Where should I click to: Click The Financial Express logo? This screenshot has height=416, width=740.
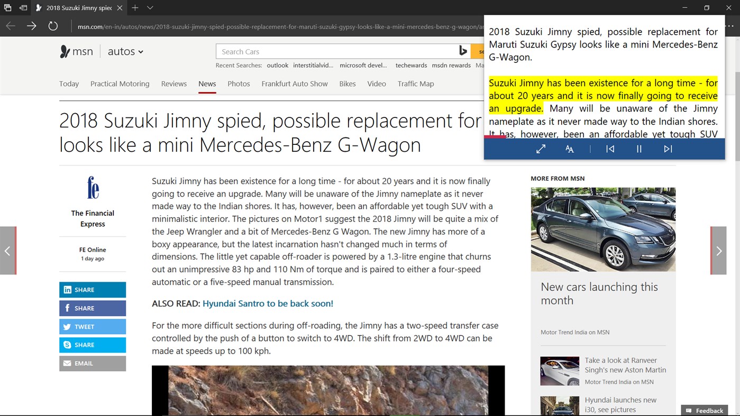pyautogui.click(x=93, y=188)
